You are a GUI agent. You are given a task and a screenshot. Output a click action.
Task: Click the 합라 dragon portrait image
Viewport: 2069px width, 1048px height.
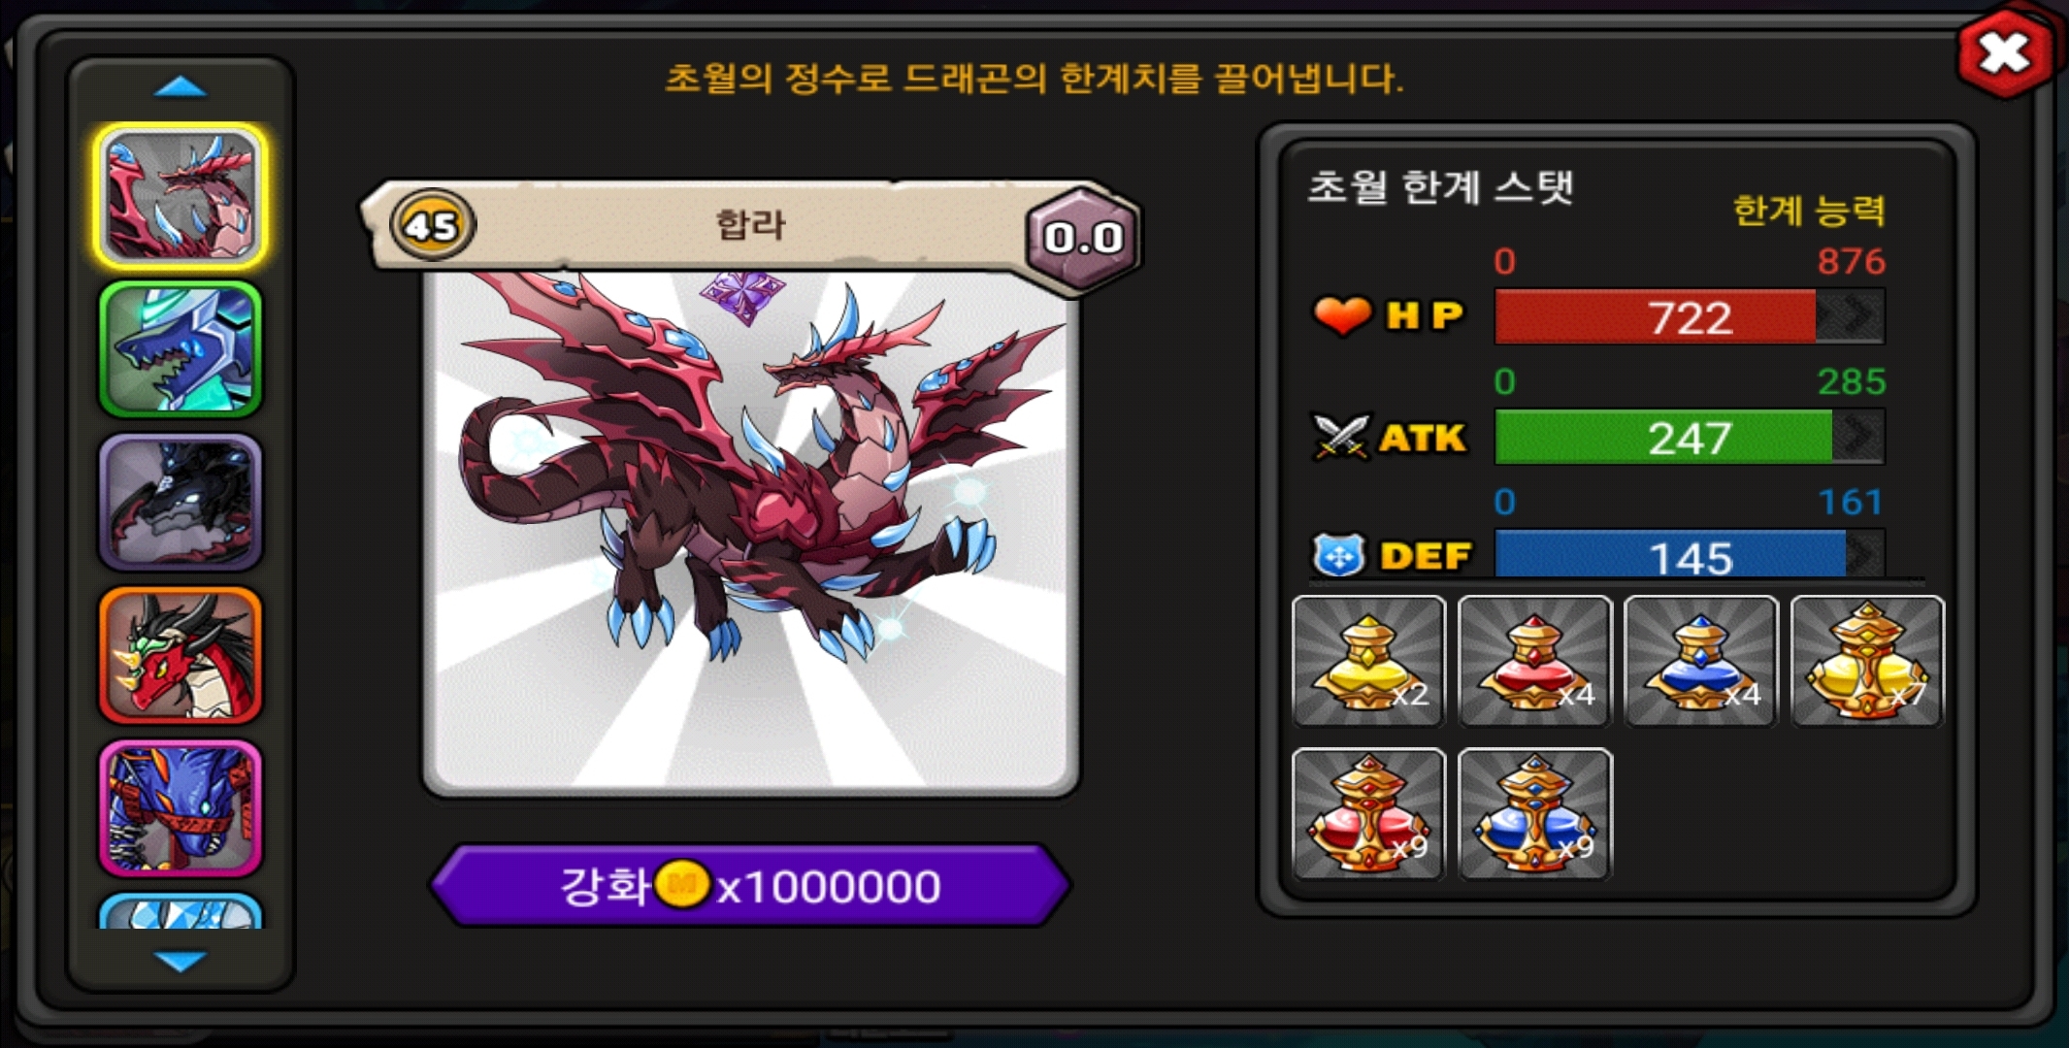click(x=750, y=529)
